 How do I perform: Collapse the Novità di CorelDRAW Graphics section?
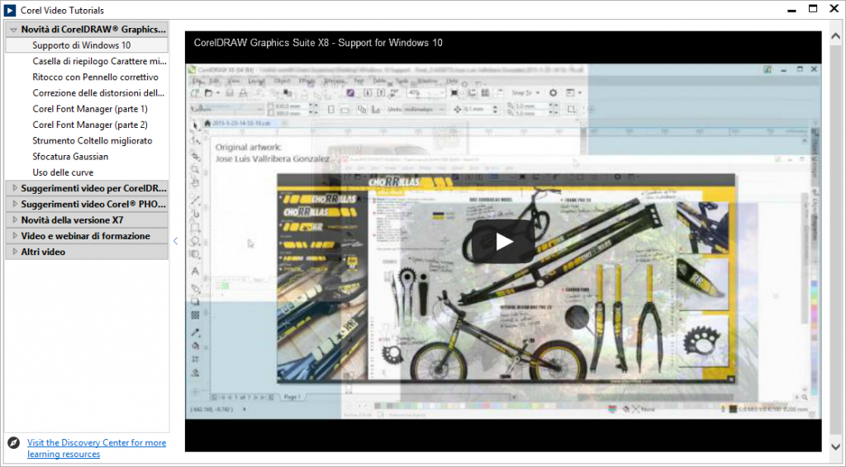click(x=14, y=30)
